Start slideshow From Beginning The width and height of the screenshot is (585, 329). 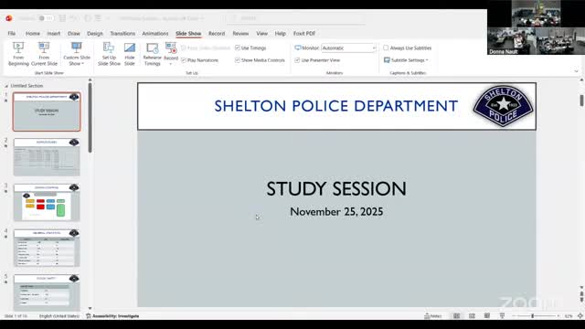tap(18, 54)
